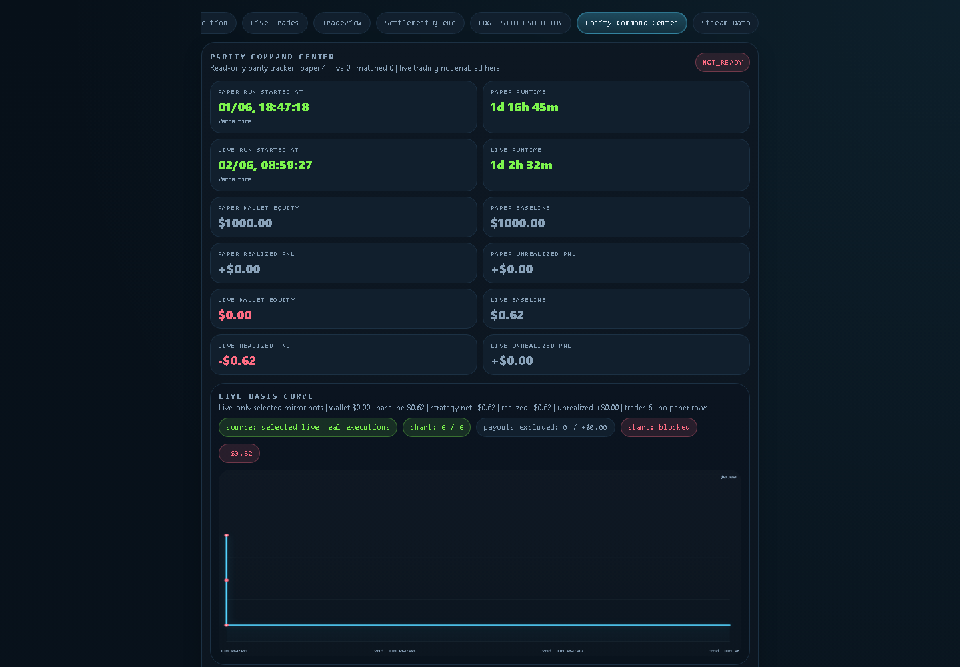
Task: Open the EDGE SITO EVOLUTION tab
Action: 520,23
